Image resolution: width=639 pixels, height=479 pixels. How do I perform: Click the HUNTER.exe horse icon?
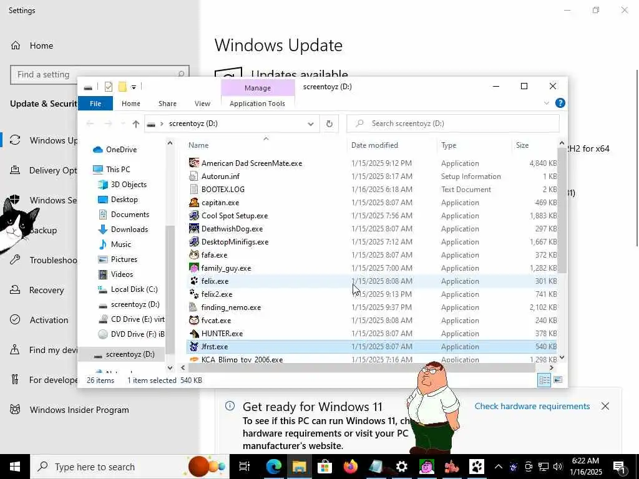point(194,333)
